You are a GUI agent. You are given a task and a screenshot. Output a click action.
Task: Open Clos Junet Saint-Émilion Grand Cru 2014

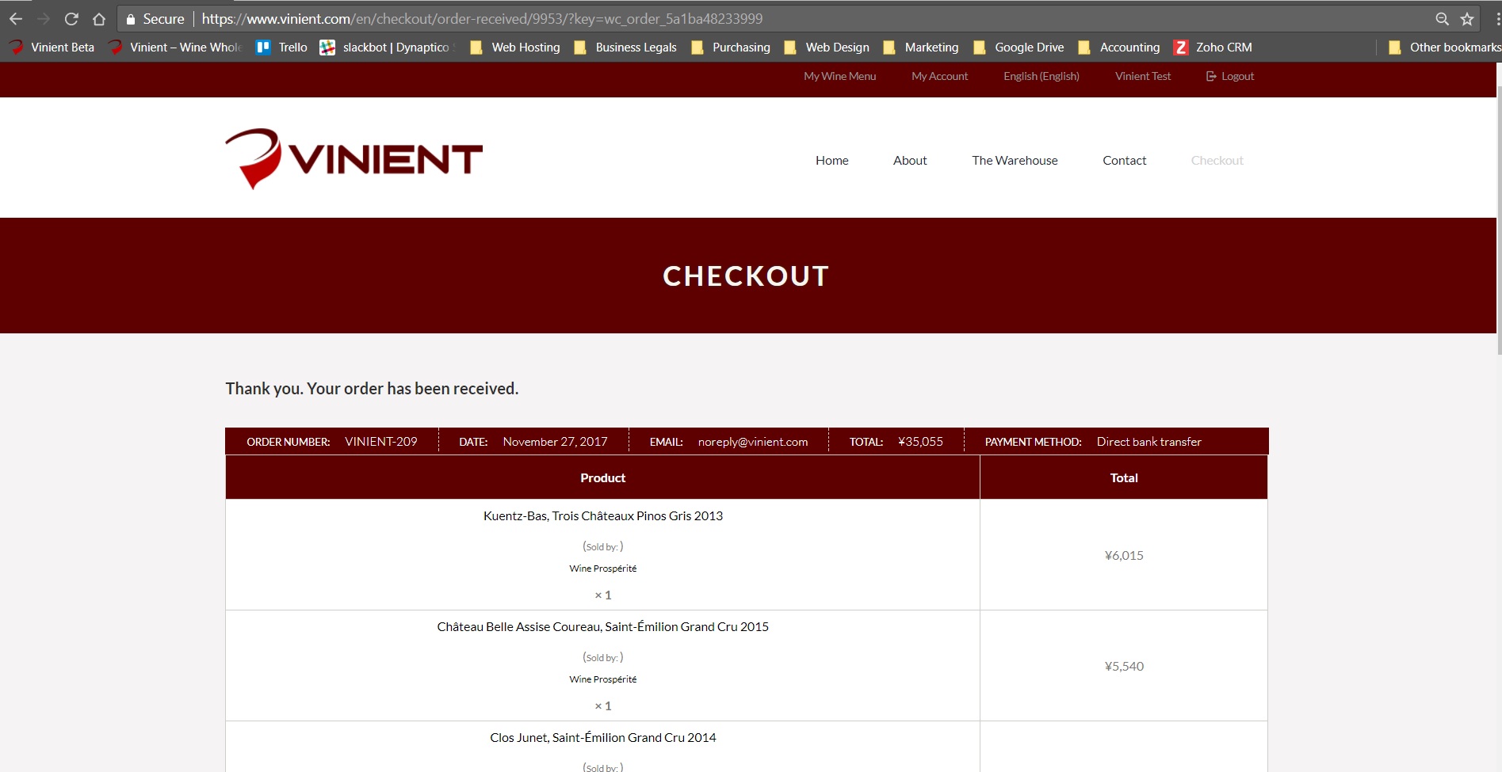click(602, 737)
